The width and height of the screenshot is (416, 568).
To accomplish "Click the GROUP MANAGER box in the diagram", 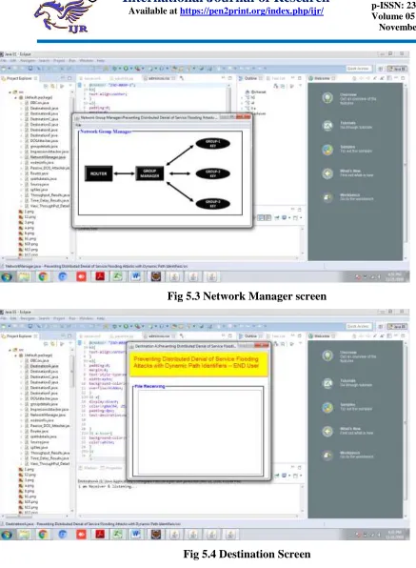I will click(x=149, y=173).
